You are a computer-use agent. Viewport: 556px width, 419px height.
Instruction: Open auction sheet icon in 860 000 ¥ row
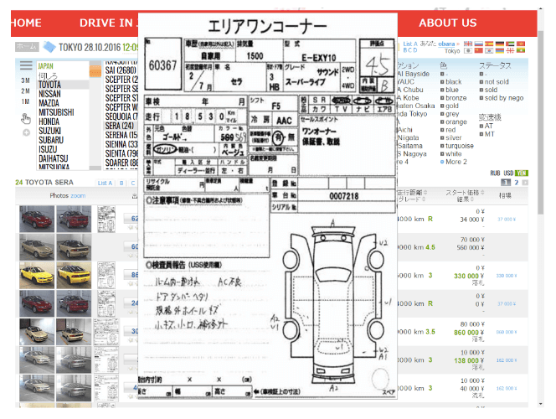106,332
